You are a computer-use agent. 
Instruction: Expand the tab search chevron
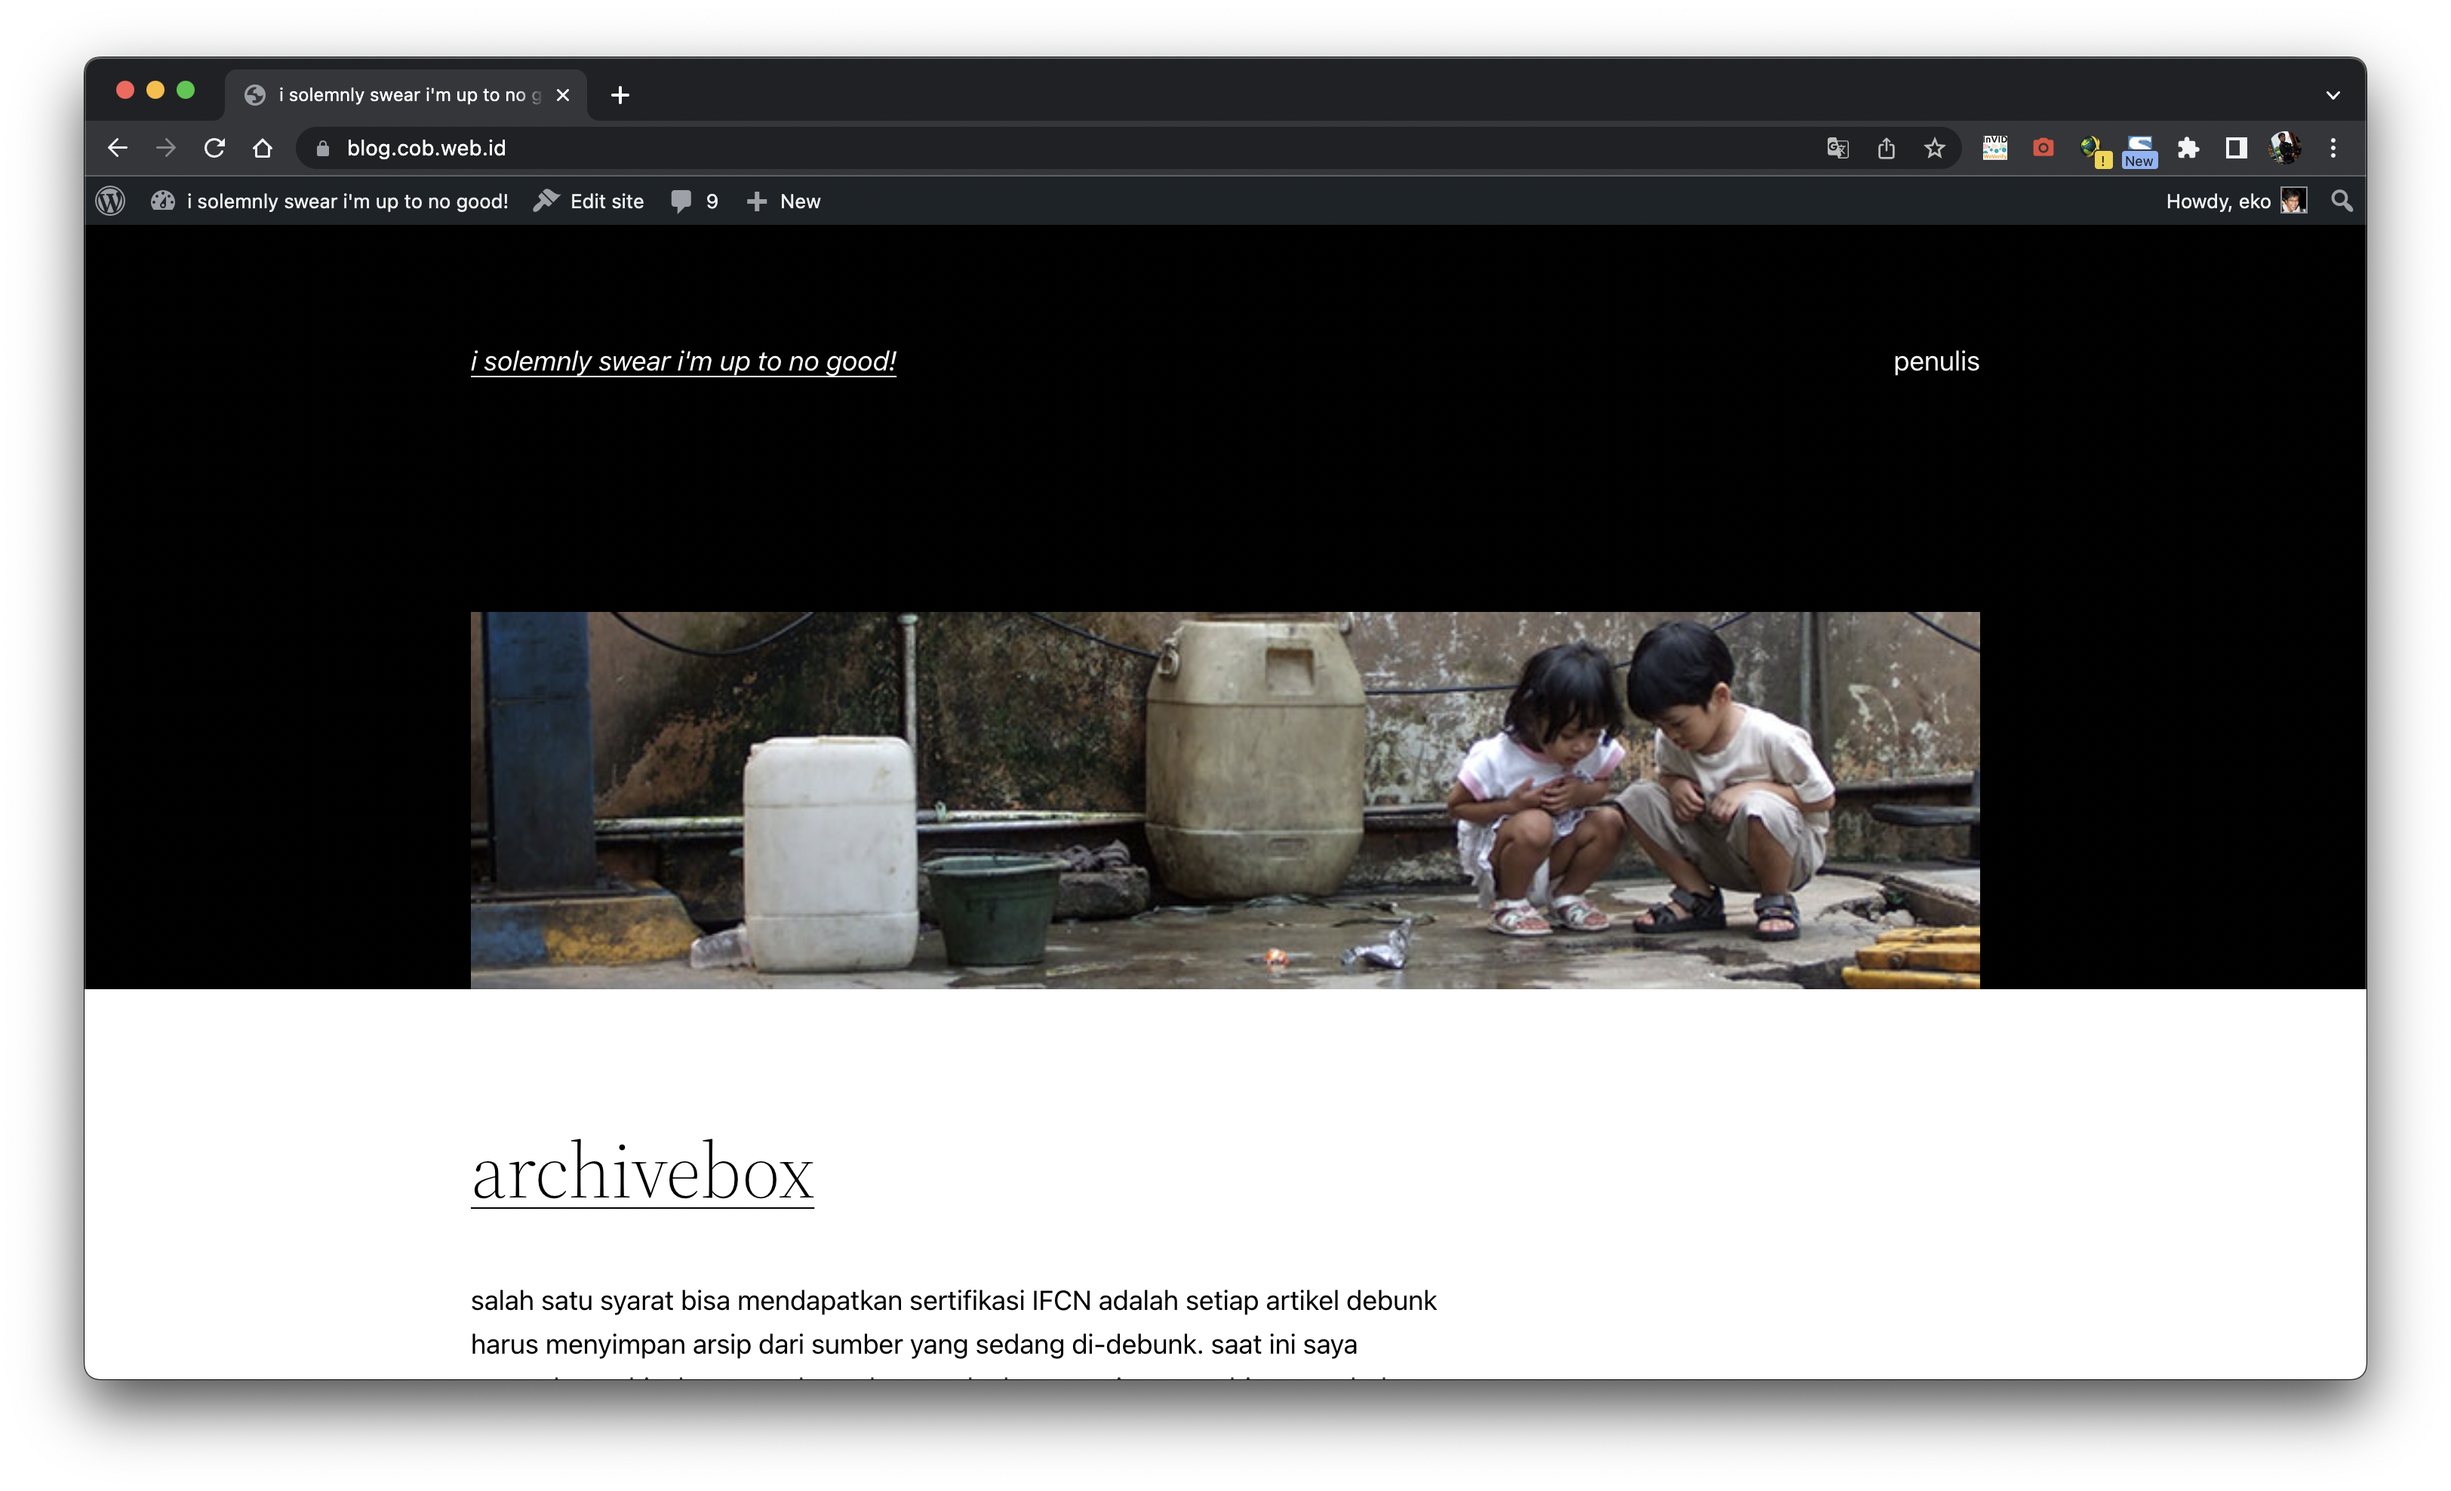pyautogui.click(x=2333, y=96)
